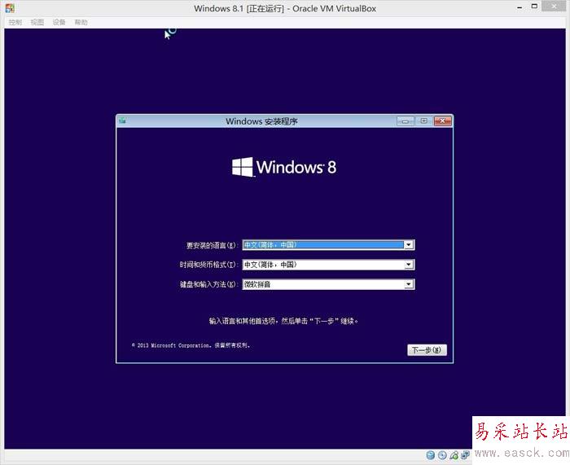570x465 pixels.
Task: Close the Windows 安装程序 dialog
Action: 443,121
